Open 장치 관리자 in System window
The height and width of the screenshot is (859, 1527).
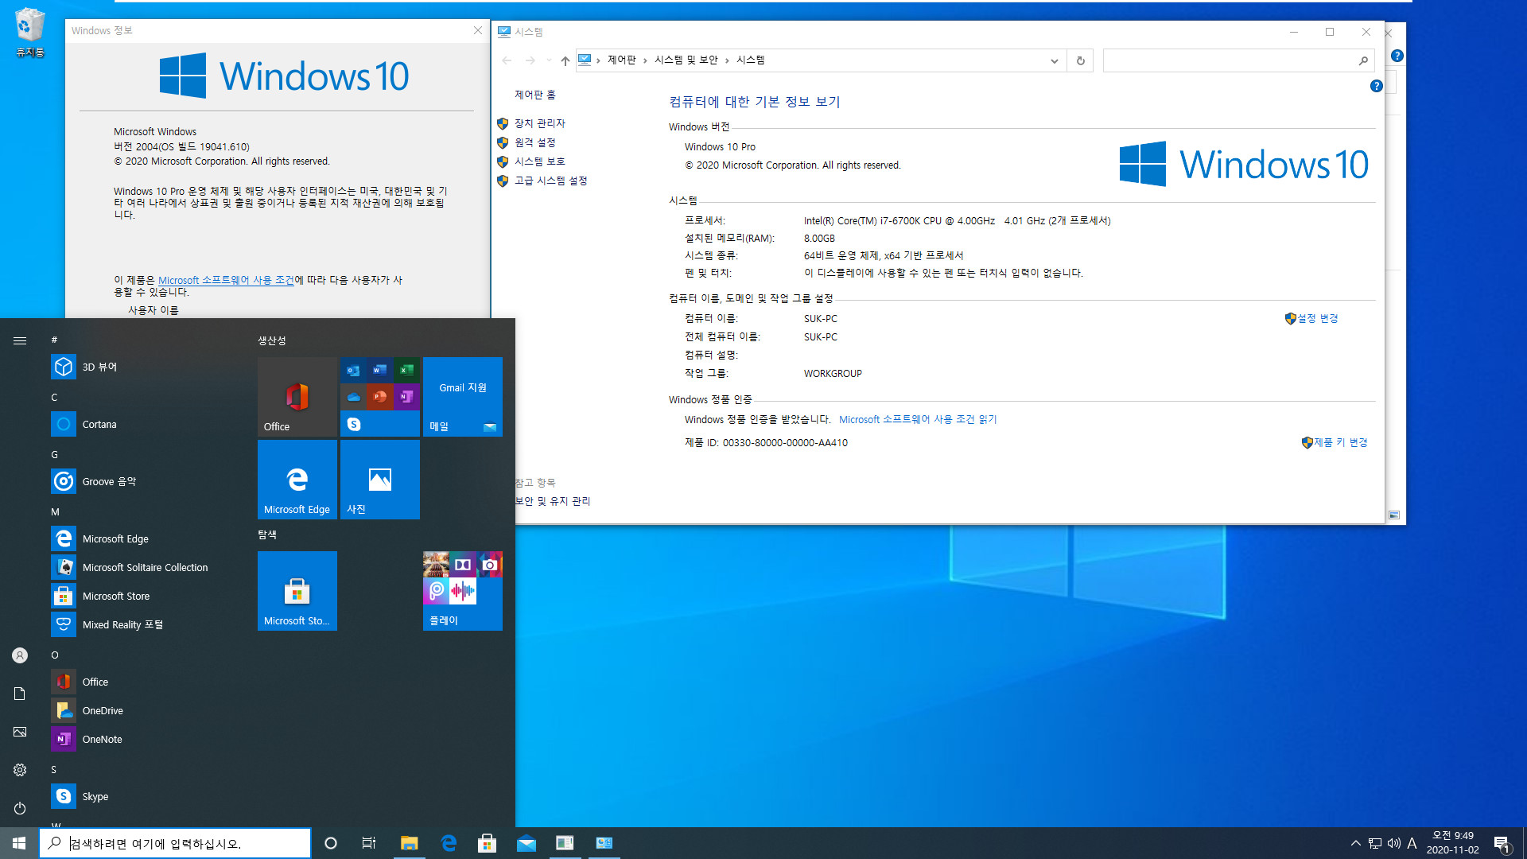[x=539, y=123]
